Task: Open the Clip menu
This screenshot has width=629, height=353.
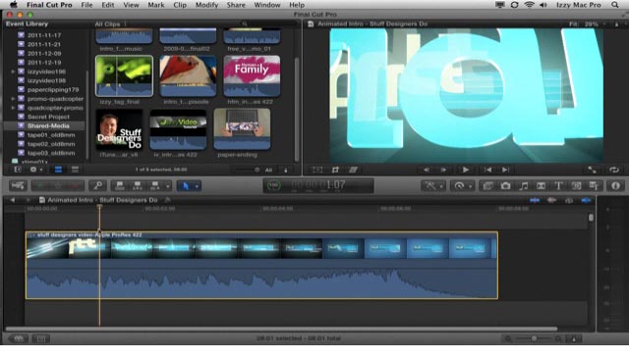Action: pyautogui.click(x=180, y=5)
